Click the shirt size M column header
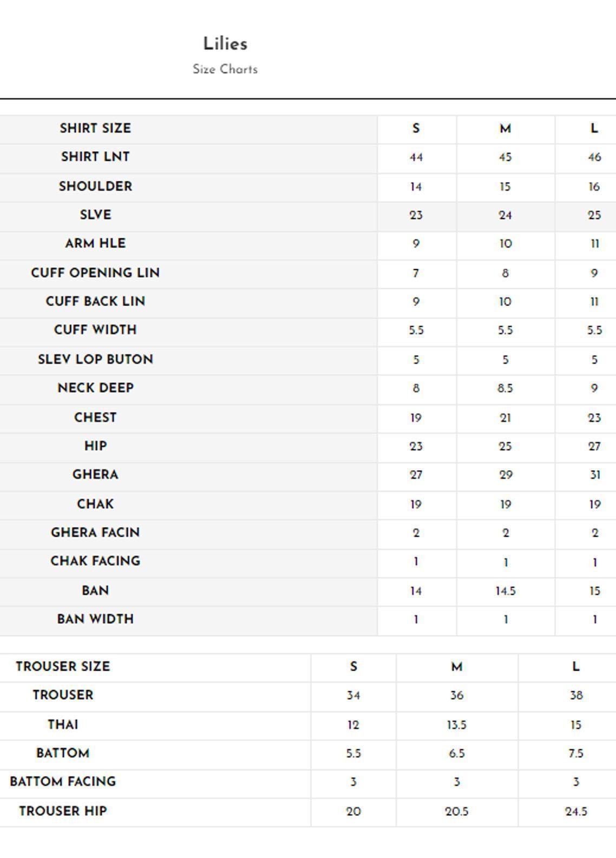The height and width of the screenshot is (858, 616). click(505, 129)
